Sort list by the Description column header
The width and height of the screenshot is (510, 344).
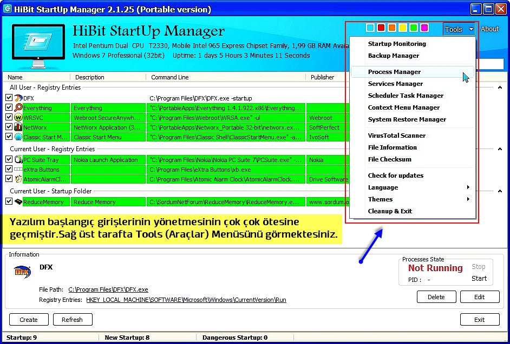tap(108, 77)
